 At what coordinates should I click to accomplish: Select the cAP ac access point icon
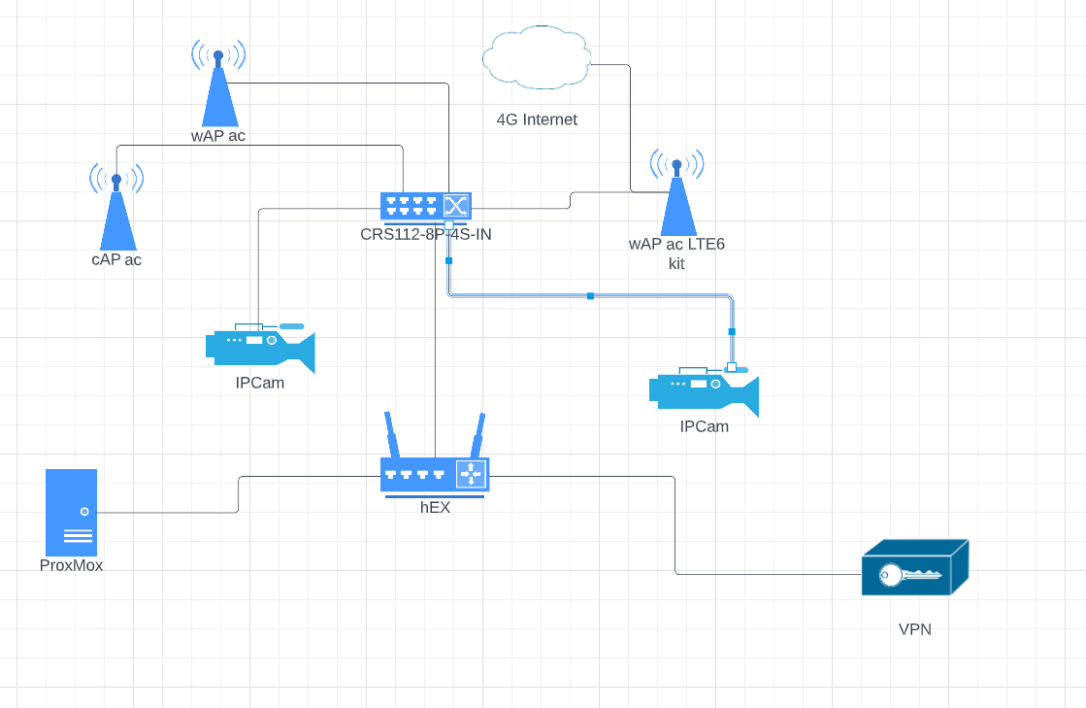[116, 207]
